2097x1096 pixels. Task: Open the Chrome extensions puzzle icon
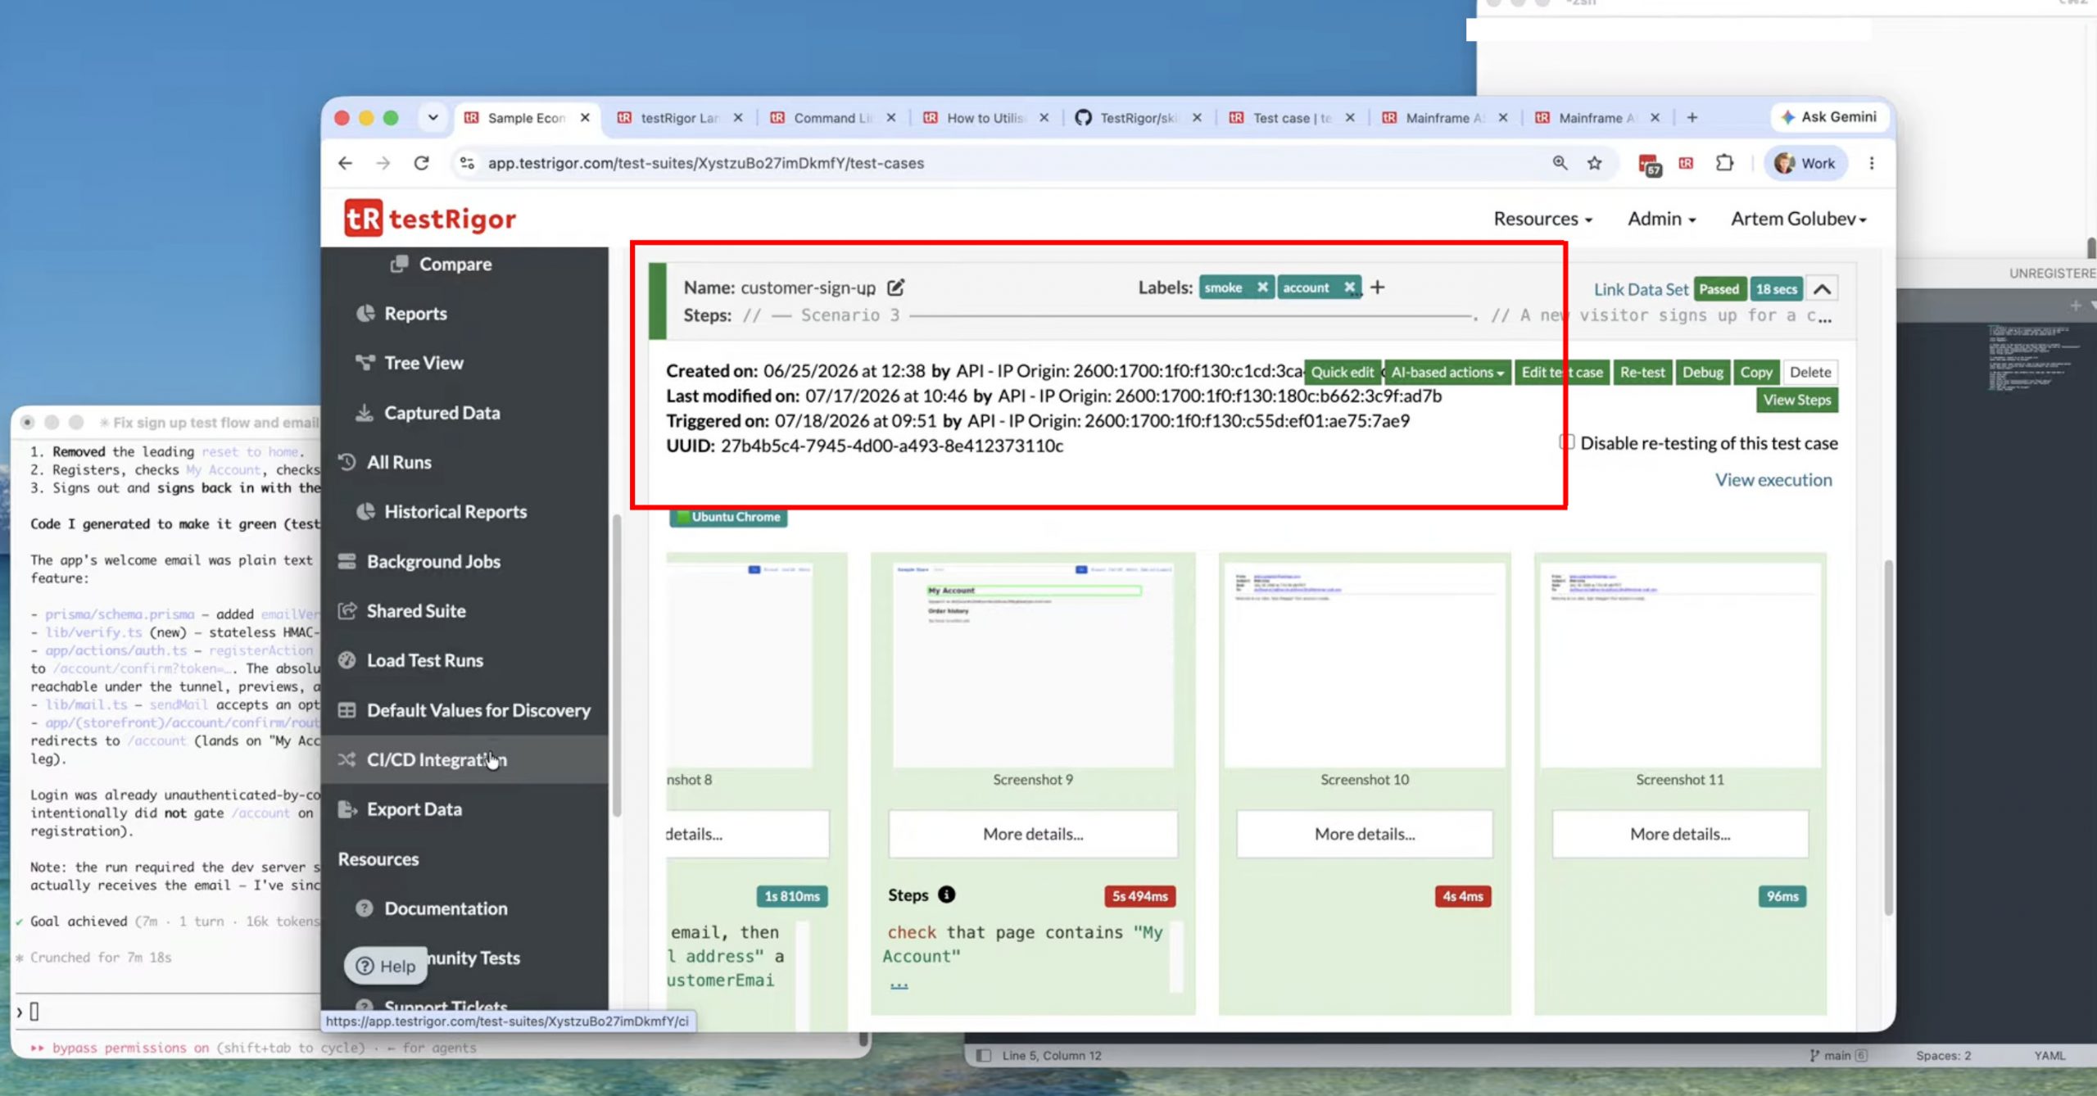click(1724, 163)
